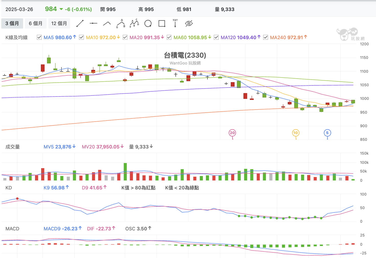Toggle hide drawings eye icon
Image resolution: width=376 pixels, height=258 pixels.
(x=189, y=24)
